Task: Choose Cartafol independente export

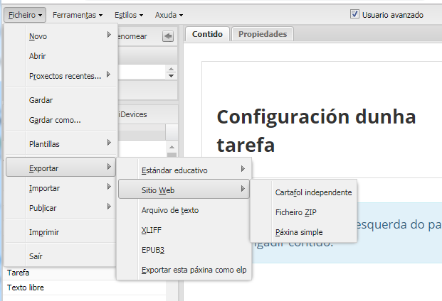Action: (x=304, y=192)
